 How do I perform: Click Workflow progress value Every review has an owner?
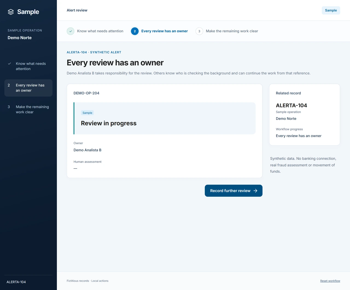[299, 136]
